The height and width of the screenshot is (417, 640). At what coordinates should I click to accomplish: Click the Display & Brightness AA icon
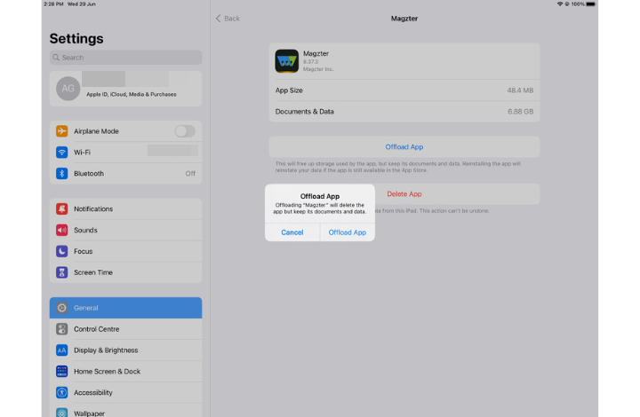(61, 350)
